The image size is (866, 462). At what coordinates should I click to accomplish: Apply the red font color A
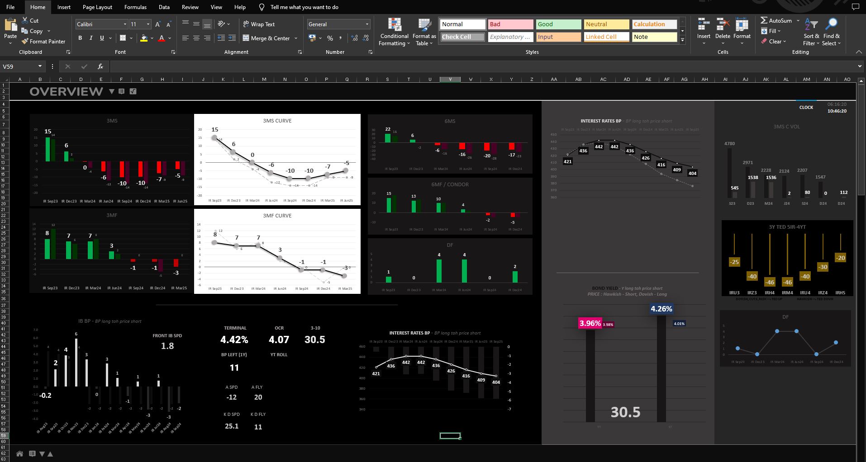coord(162,38)
